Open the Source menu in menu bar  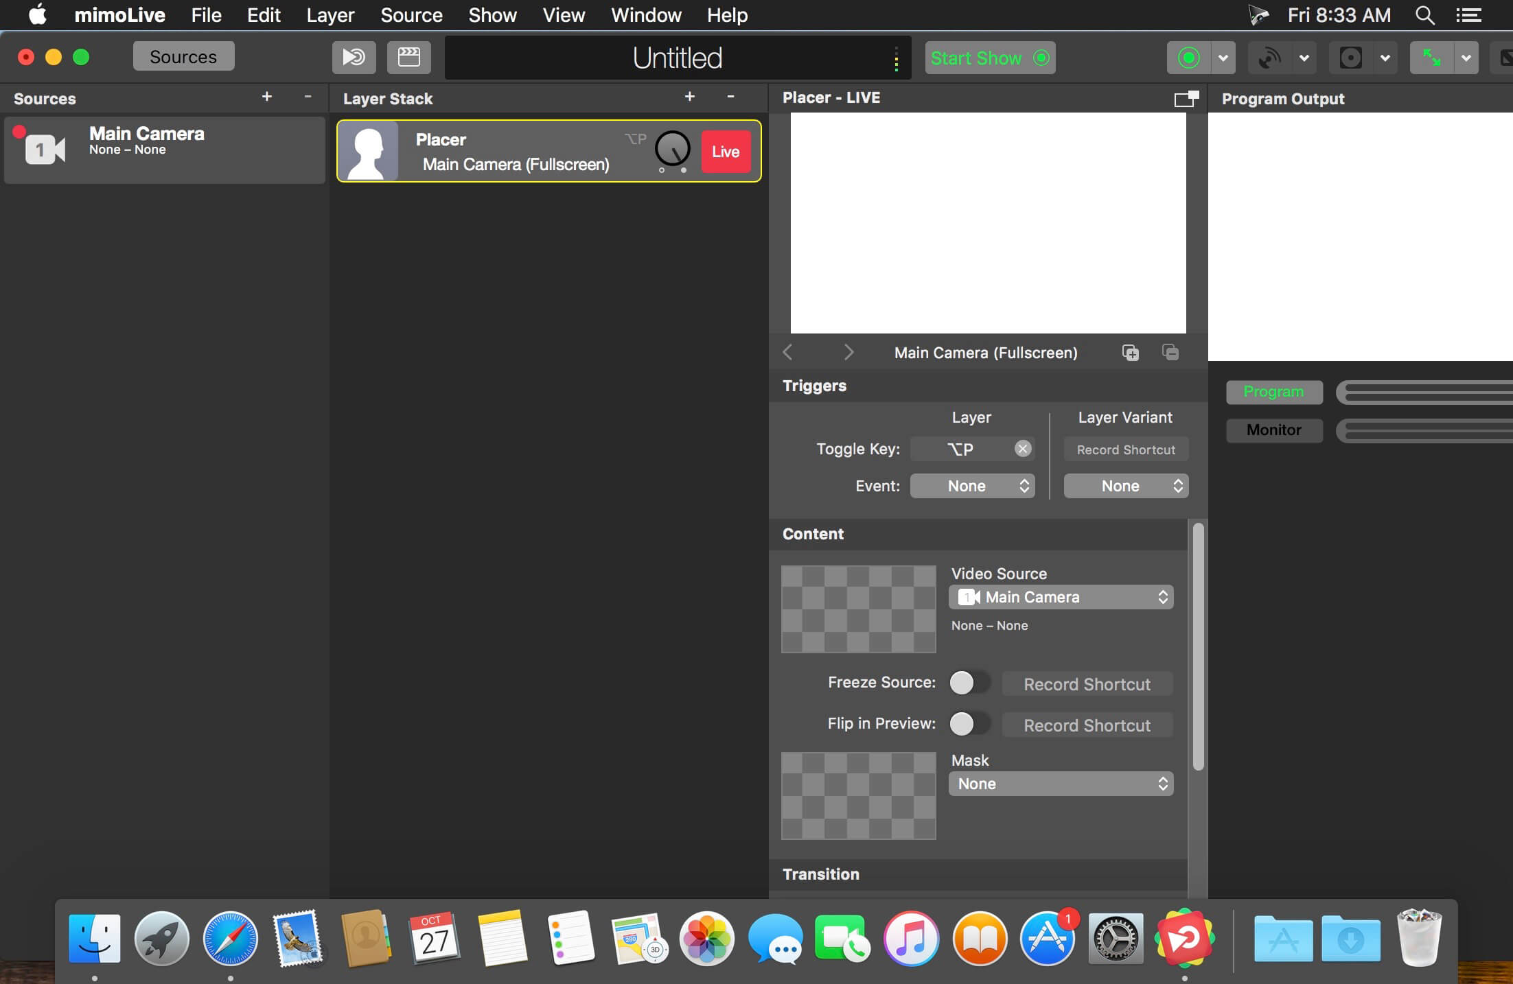tap(411, 14)
